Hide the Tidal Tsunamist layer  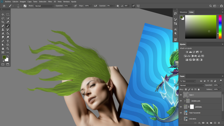click(181, 113)
